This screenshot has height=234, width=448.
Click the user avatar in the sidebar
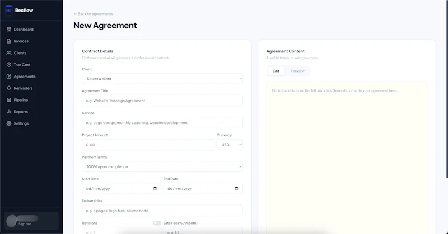(x=11, y=221)
